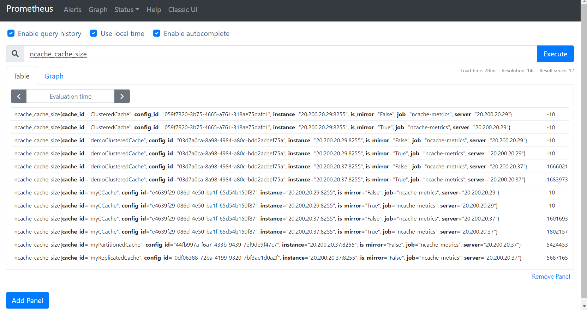Viewport: 587px width, 310px height.
Task: Click the Execute button
Action: click(x=555, y=54)
